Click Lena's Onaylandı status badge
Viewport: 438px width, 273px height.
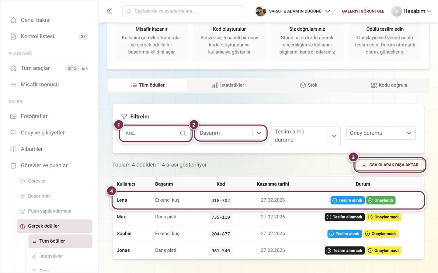pos(381,201)
